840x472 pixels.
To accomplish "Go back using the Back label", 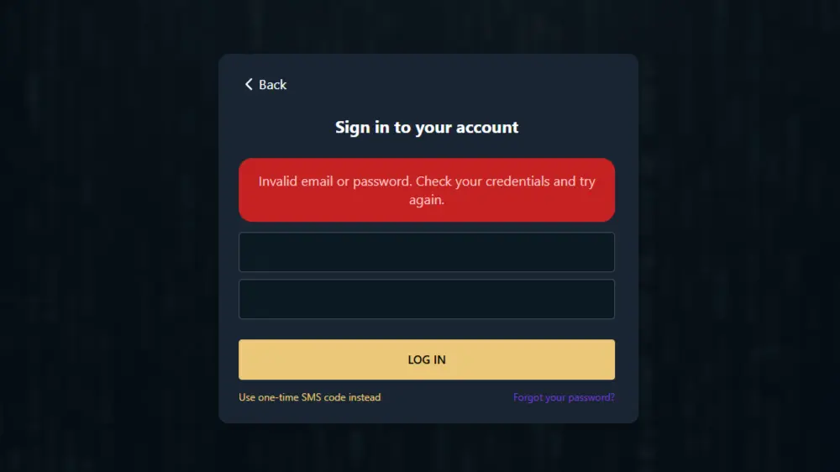I will [272, 85].
